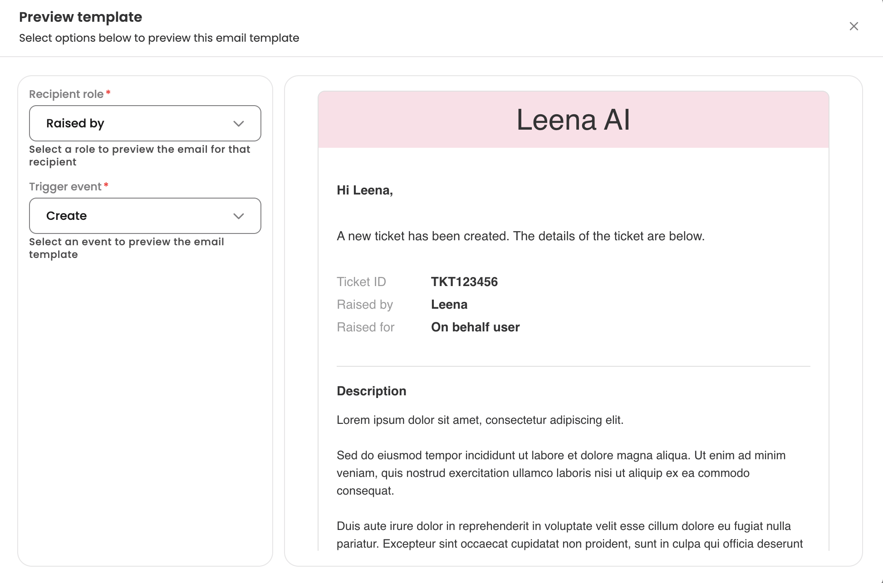Click the Recipient role field label
This screenshot has width=883, height=583.
coord(66,94)
